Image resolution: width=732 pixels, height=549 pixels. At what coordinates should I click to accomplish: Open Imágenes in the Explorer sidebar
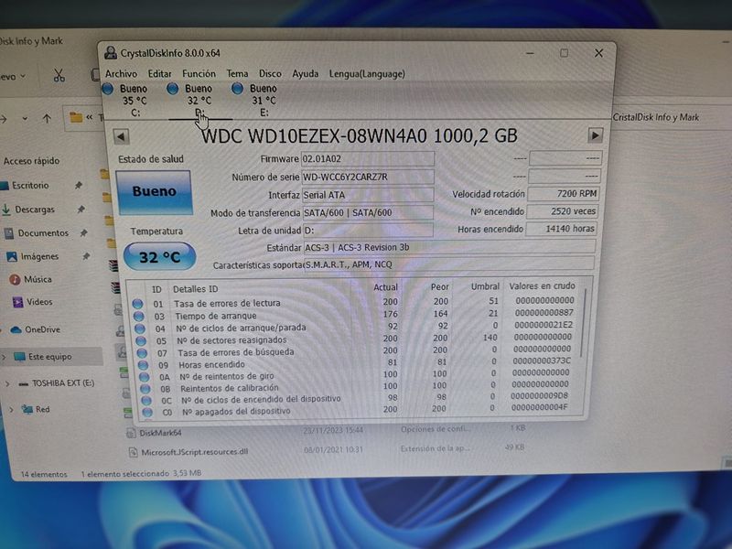tap(38, 256)
